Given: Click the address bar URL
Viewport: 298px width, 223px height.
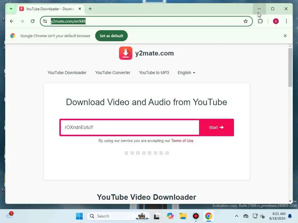Looking at the screenshot, I should point(68,21).
